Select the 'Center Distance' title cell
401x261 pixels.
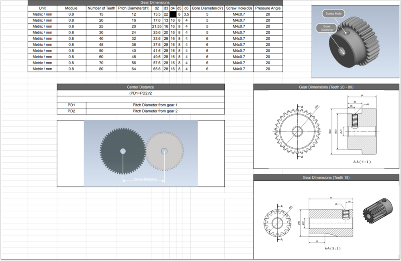pos(140,87)
